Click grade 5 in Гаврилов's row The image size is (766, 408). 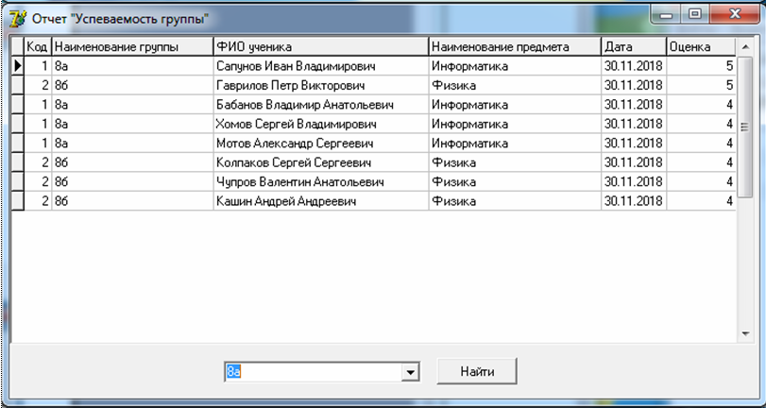coord(701,86)
